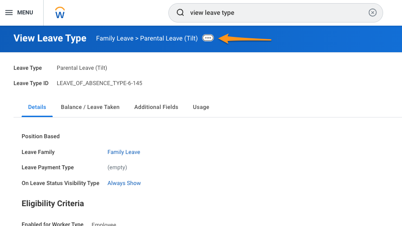
Task: Click the Position Based field label
Action: pos(41,136)
